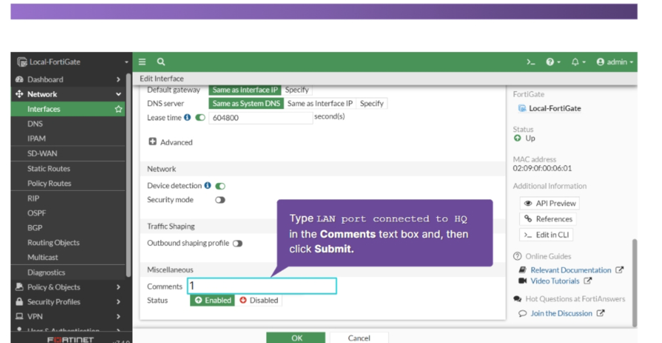Image resolution: width=662 pixels, height=343 pixels.
Task: Open the help question mark menu
Action: click(x=553, y=62)
